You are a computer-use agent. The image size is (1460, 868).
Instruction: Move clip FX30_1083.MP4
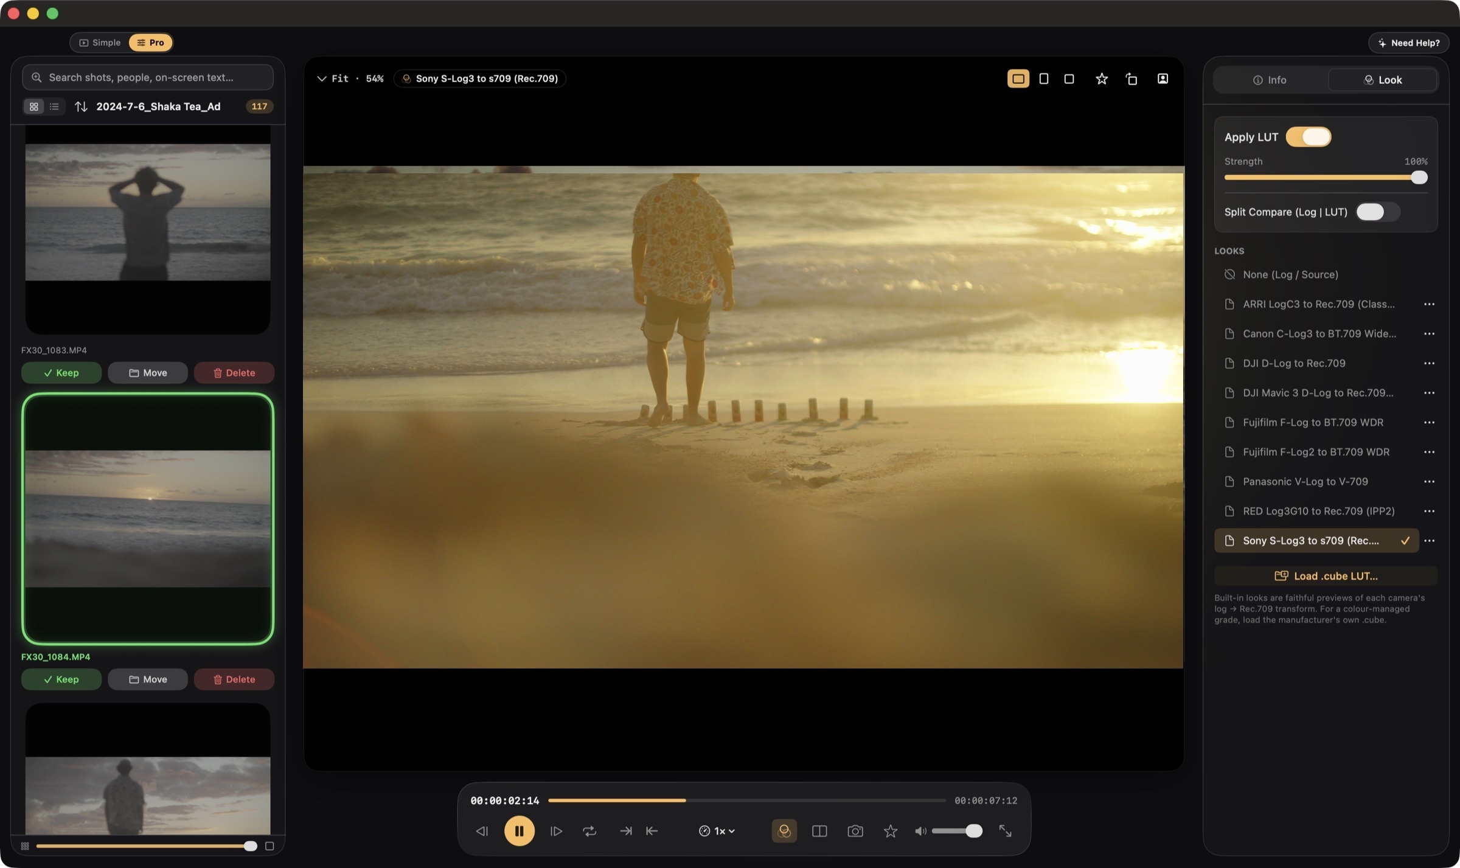[148, 373]
